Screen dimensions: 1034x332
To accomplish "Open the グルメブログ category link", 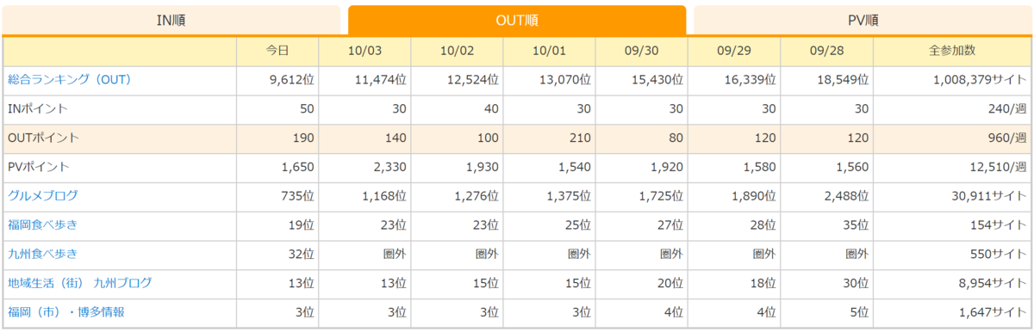I will [43, 196].
